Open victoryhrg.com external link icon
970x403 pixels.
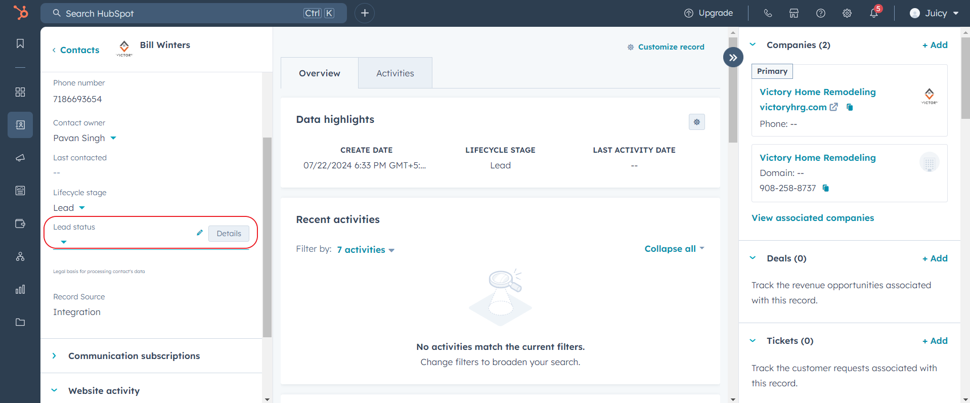click(834, 107)
